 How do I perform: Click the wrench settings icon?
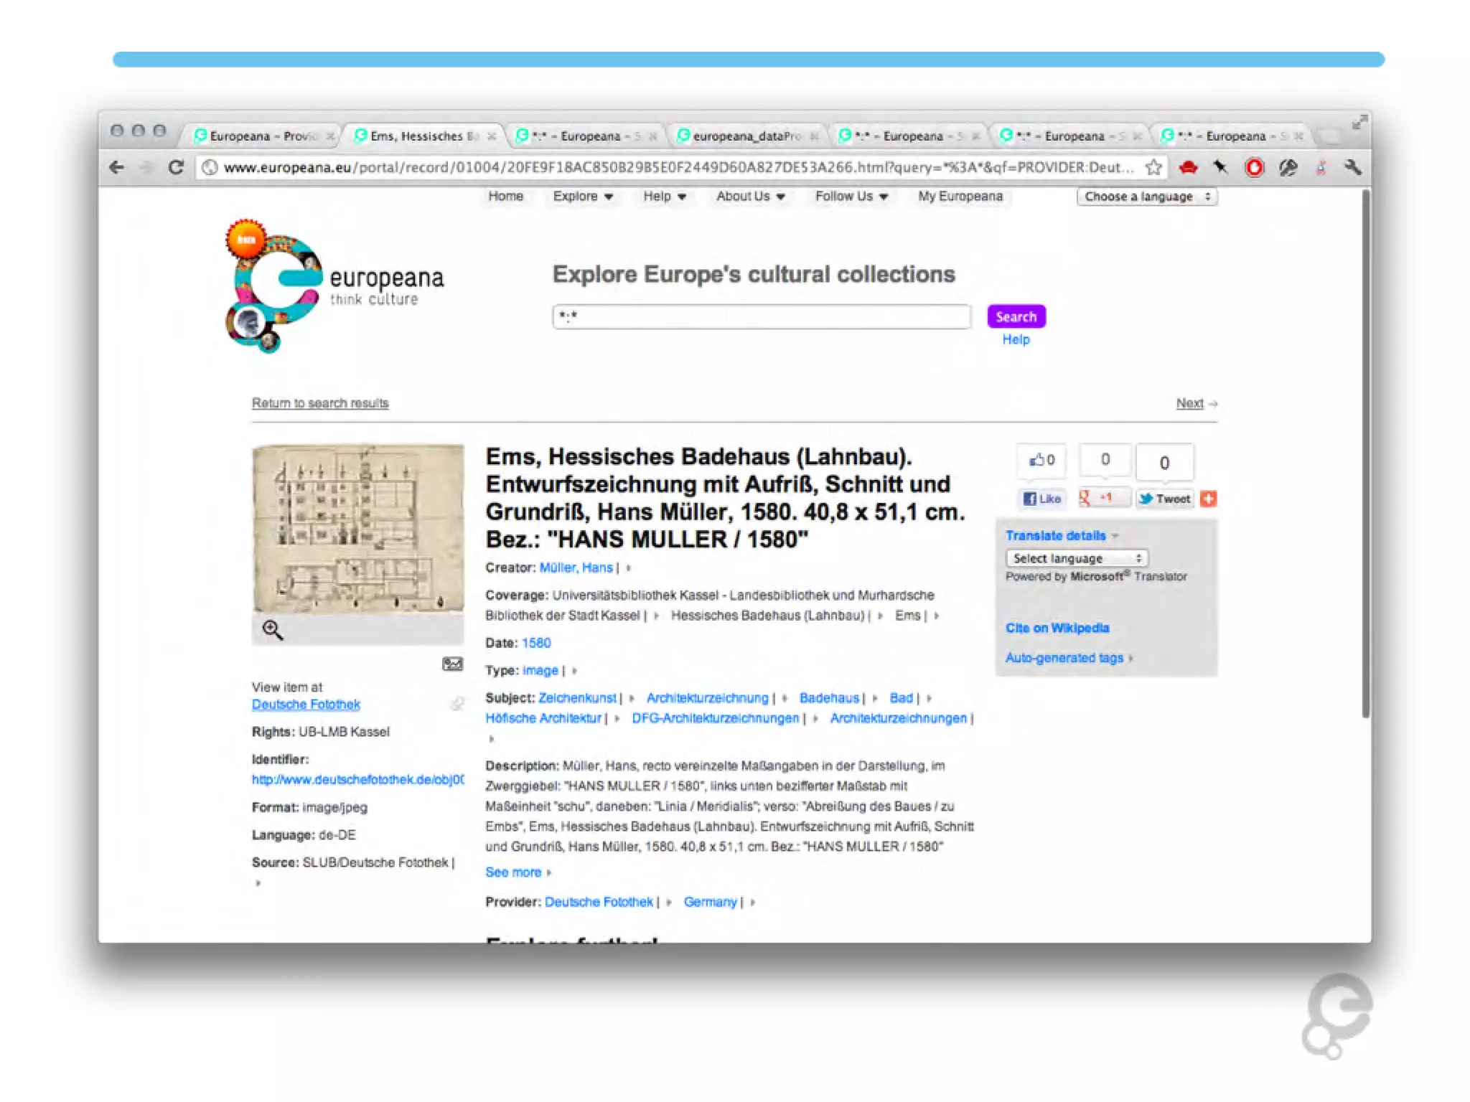[x=1353, y=167]
